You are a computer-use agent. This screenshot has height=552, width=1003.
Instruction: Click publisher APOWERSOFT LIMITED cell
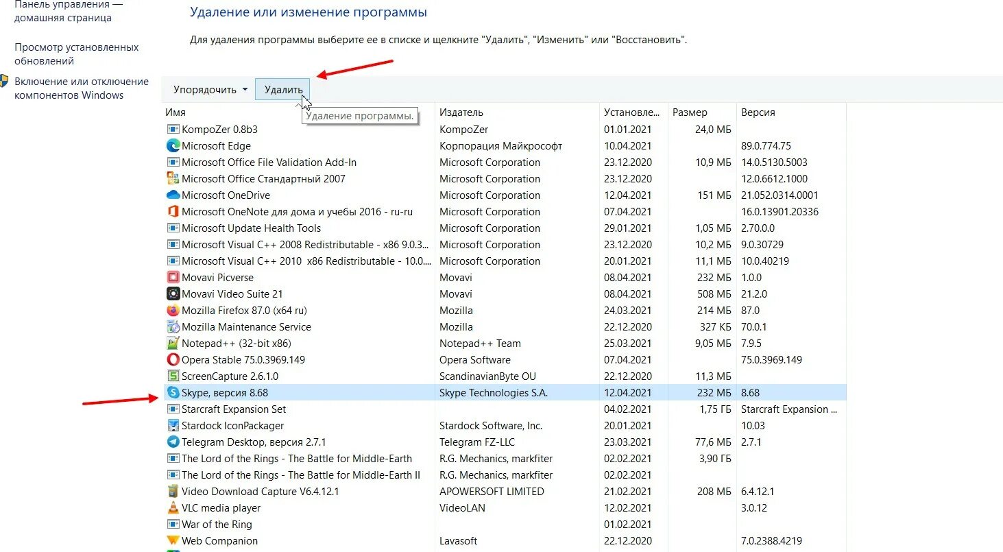[x=492, y=492]
